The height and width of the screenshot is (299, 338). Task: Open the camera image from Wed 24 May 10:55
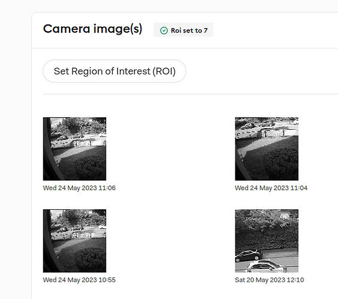pos(74,241)
